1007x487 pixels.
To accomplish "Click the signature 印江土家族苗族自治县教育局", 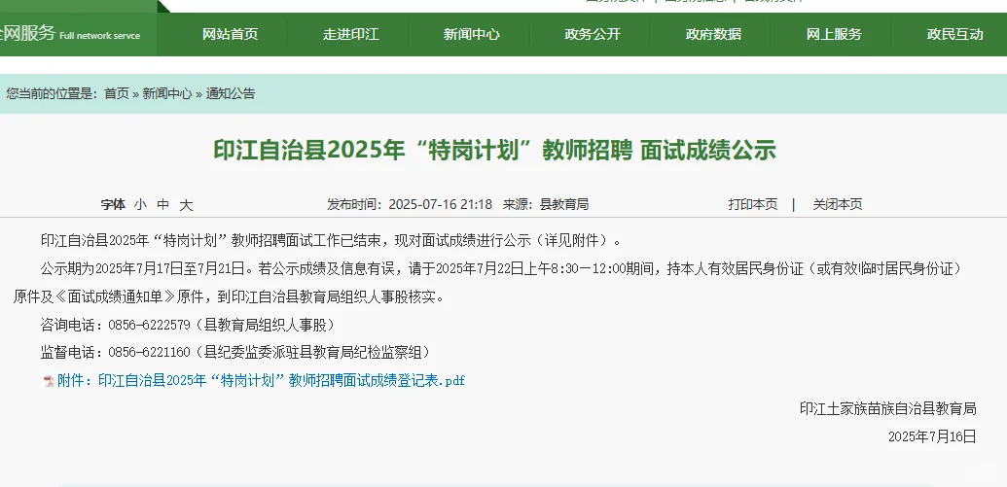I will click(887, 408).
